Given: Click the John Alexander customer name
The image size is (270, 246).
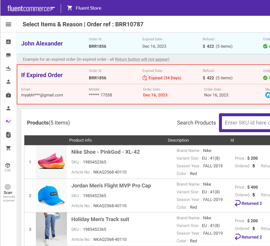Looking at the screenshot, I should click(x=42, y=43).
